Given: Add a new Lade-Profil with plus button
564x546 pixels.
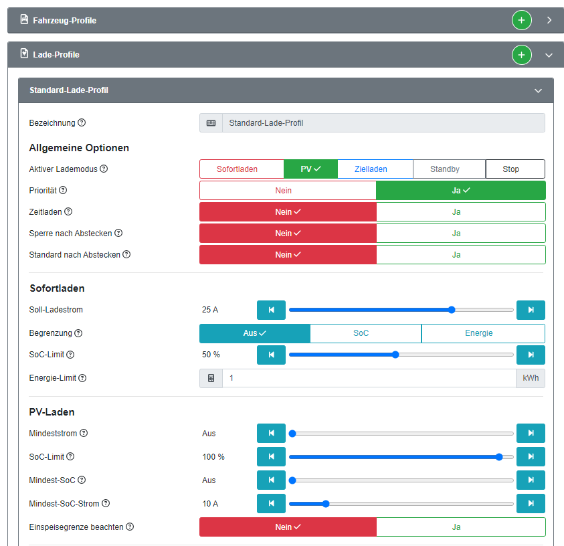Looking at the screenshot, I should [521, 55].
